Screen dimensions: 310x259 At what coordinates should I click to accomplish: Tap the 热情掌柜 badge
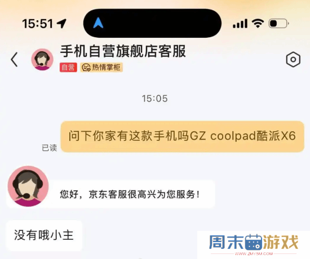pyautogui.click(x=101, y=68)
